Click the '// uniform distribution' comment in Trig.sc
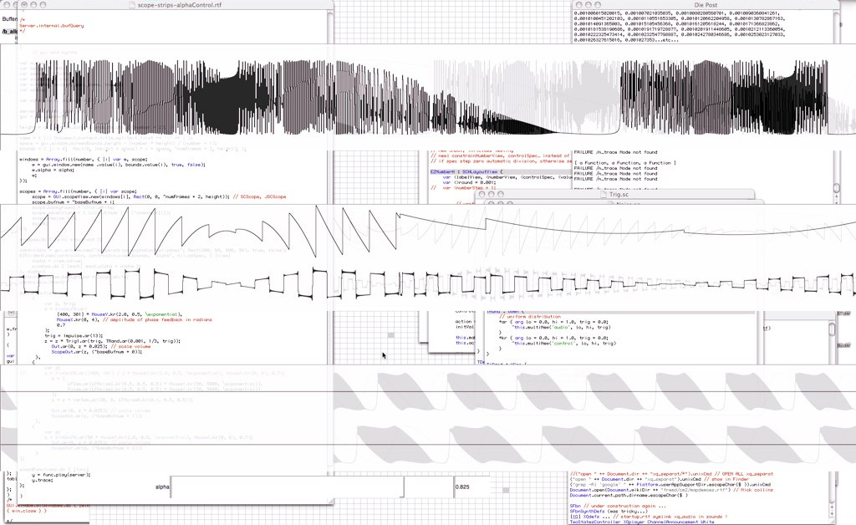Image resolution: width=856 pixels, height=525 pixels. tap(530, 317)
